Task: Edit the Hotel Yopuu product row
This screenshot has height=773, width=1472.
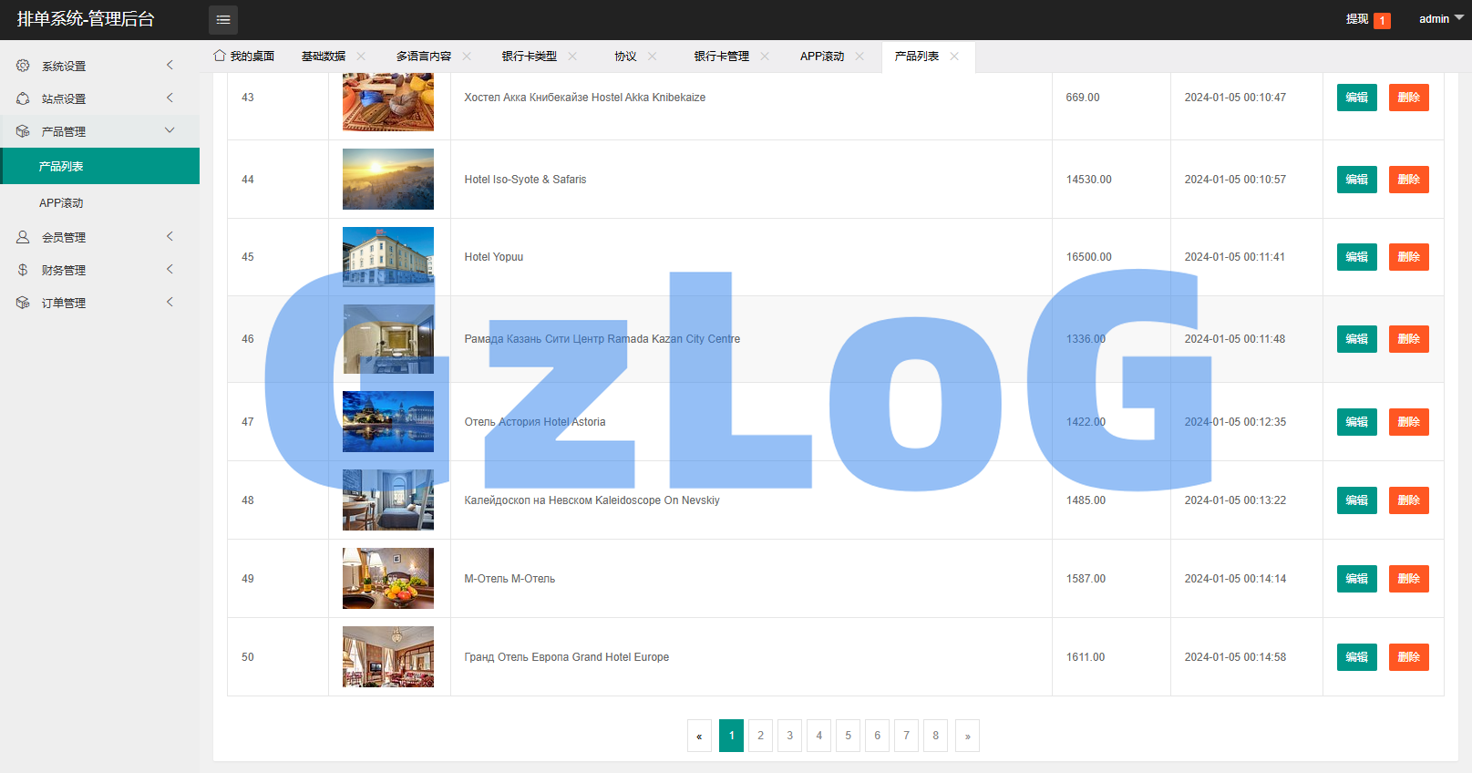Action: tap(1356, 257)
